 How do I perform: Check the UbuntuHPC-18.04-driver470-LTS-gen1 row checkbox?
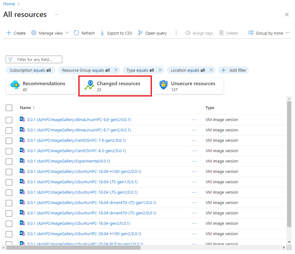[9, 203]
